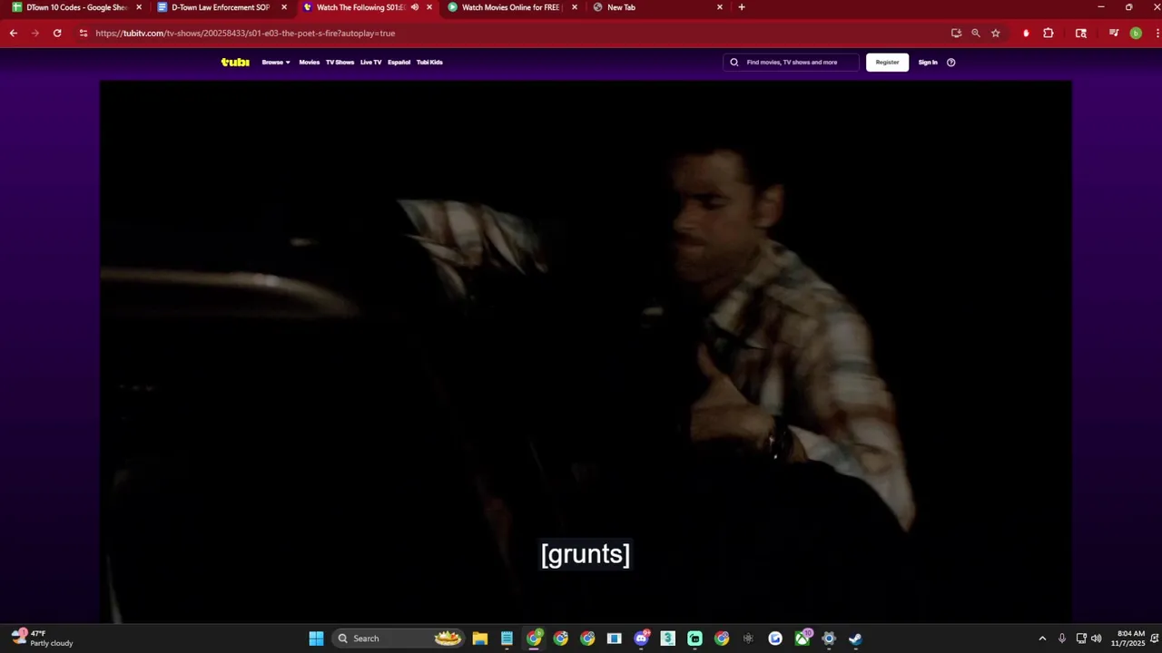Open a new browser tab with plus
This screenshot has width=1162, height=653.
coord(742,7)
